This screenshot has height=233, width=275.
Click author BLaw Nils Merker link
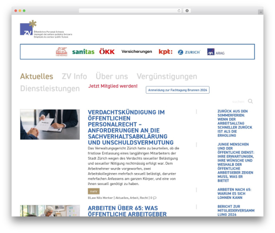click(x=100, y=198)
